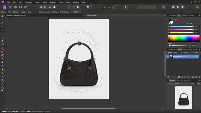Click the Navigator zoom out minus button

173,84
